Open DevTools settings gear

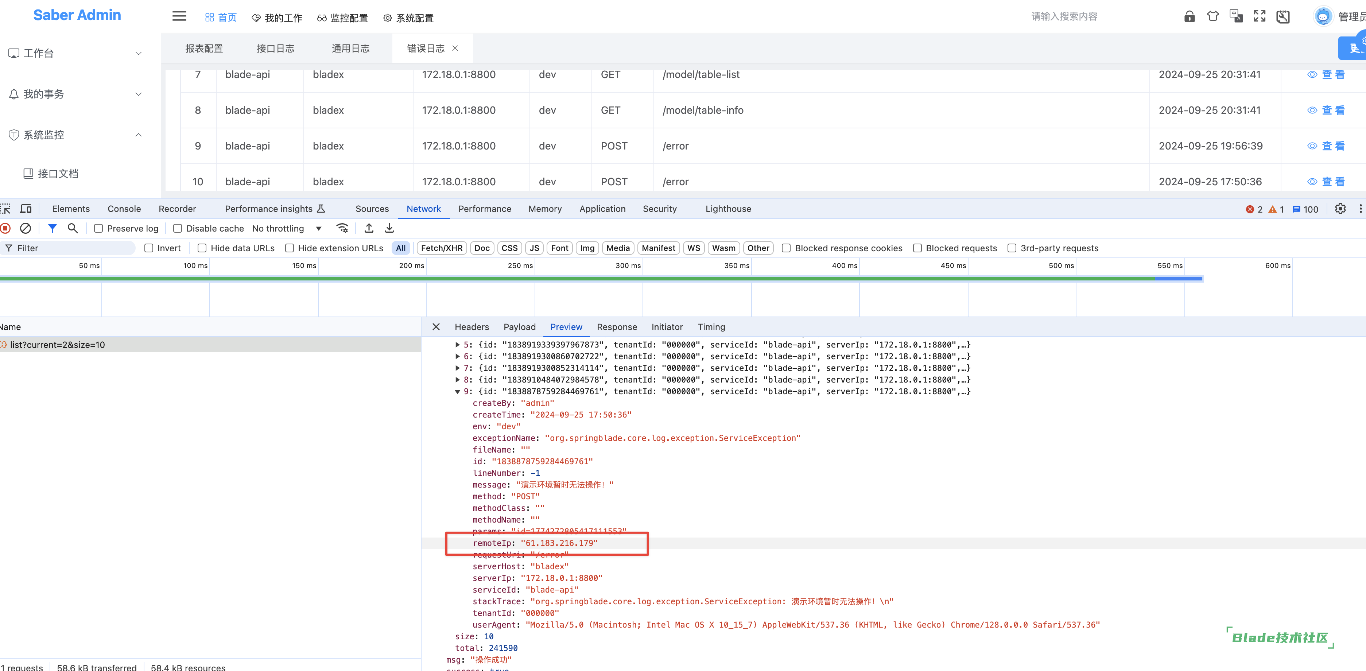pyautogui.click(x=1340, y=209)
